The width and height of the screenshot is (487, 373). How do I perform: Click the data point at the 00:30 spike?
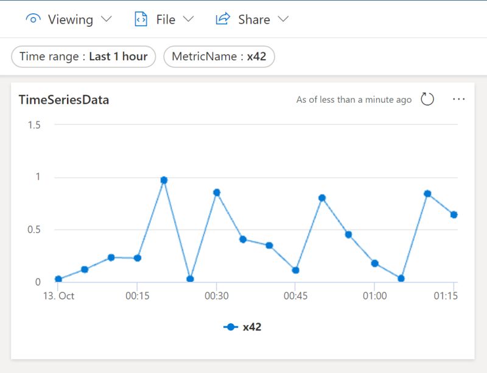[217, 192]
